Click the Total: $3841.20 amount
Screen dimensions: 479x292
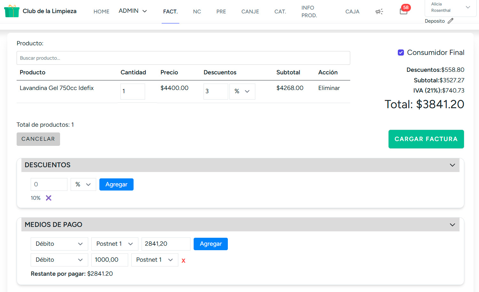click(x=424, y=104)
